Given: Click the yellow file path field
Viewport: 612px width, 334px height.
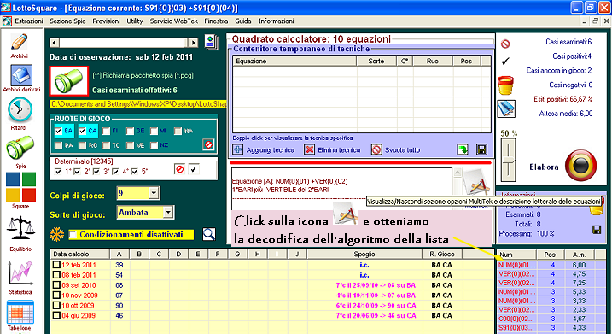Looking at the screenshot, I should pyautogui.click(x=138, y=104).
